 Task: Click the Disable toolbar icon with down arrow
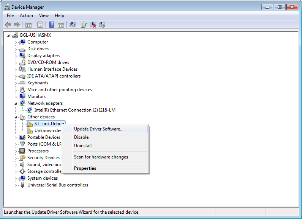pos(102,25)
